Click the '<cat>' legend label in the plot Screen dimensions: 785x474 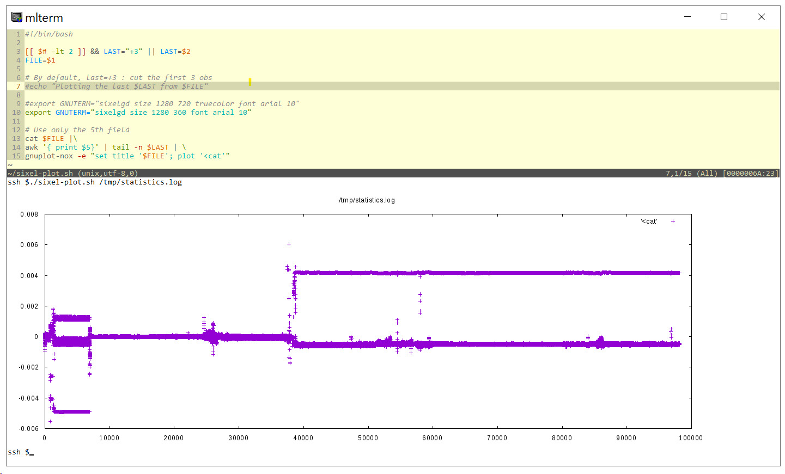649,221
